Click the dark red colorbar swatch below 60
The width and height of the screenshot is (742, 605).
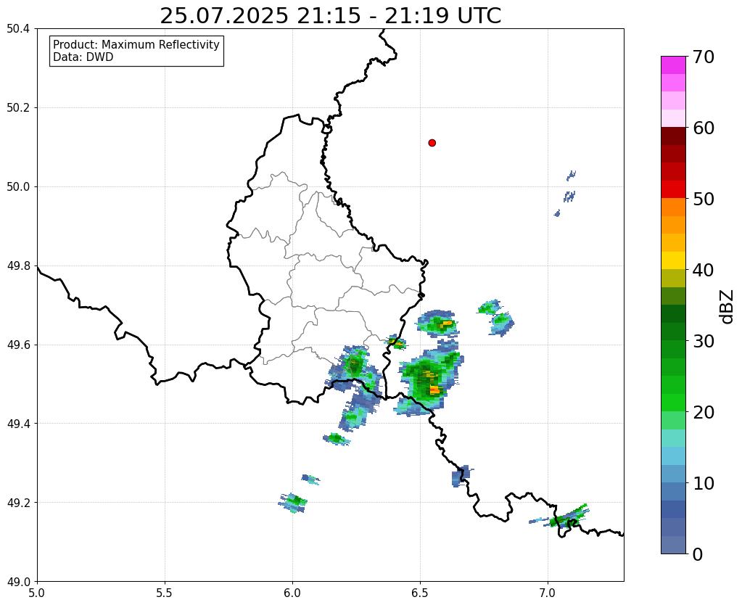point(673,136)
